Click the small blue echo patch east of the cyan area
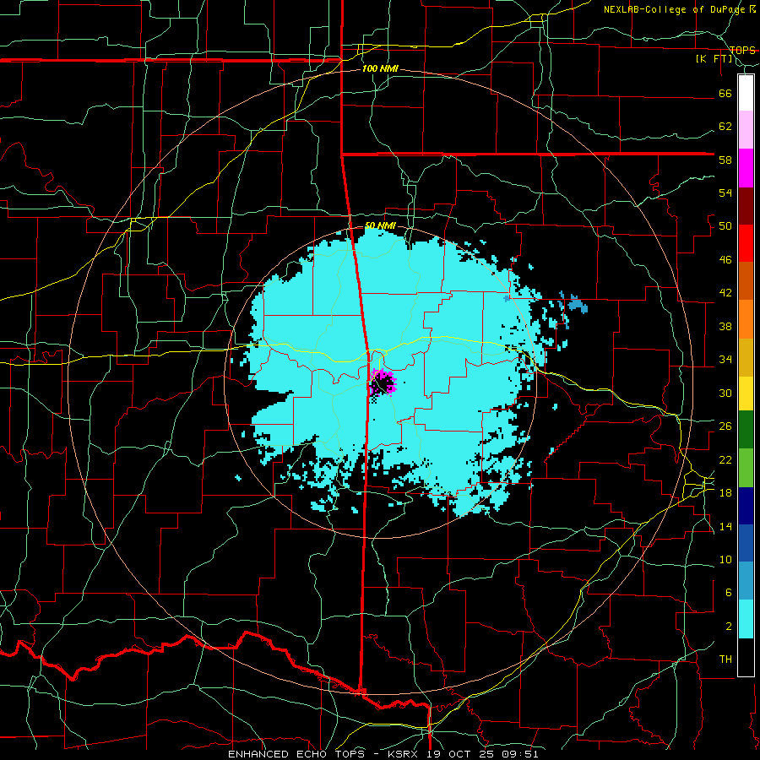Image resolution: width=760 pixels, height=760 pixels. click(x=577, y=305)
